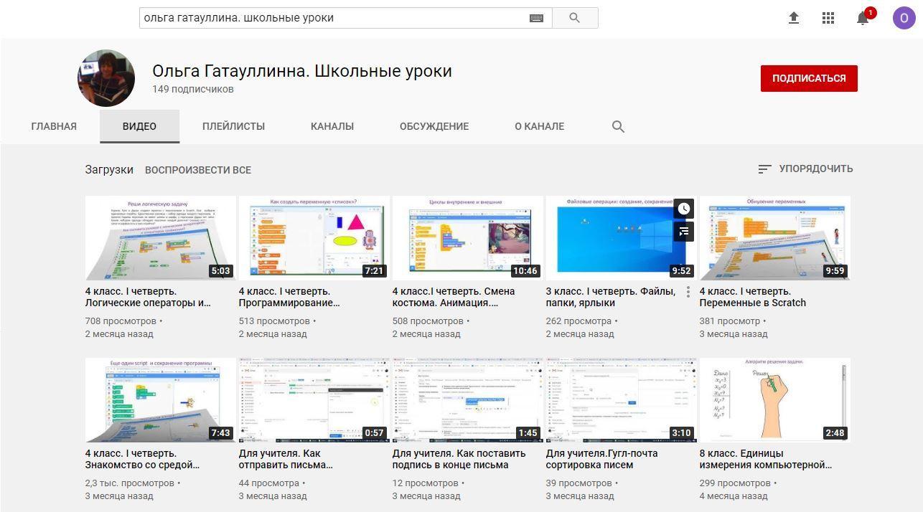
Task: Click channel name 'Ольга Гатауллинна. Школьные уроки'
Action: pos(302,71)
